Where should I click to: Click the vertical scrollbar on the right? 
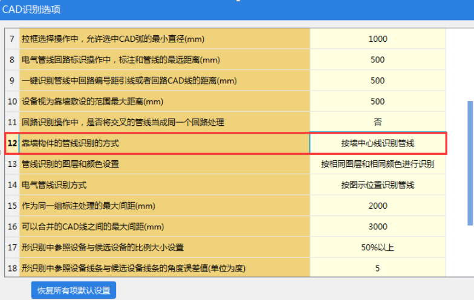point(470,157)
